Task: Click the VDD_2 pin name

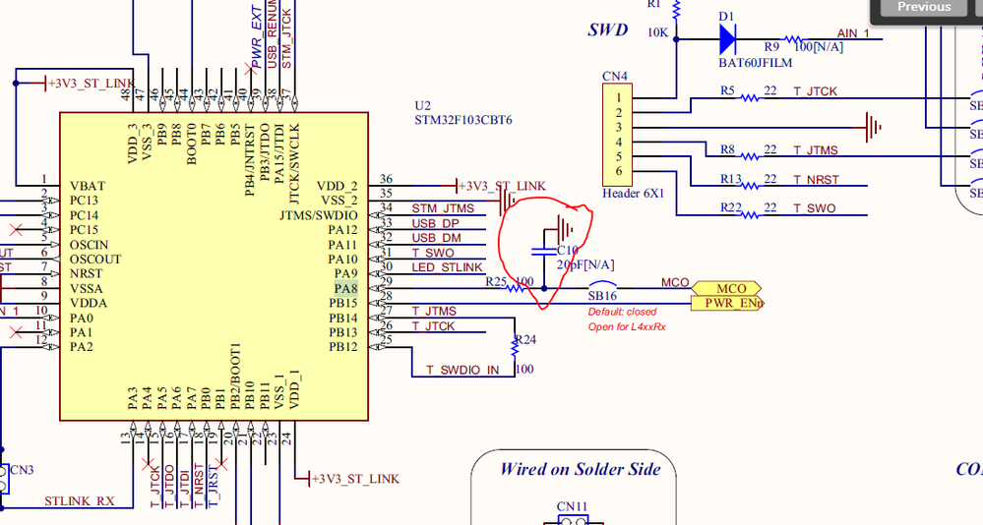Action: (338, 186)
